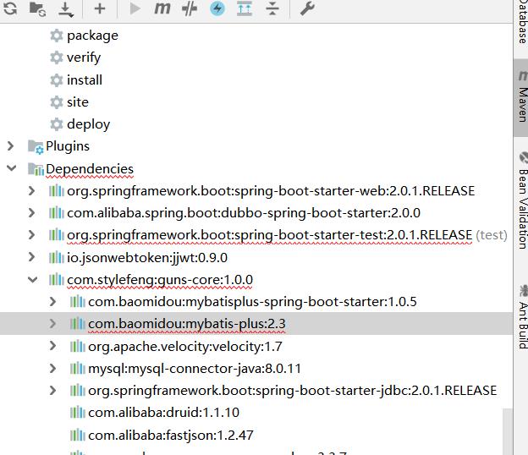Viewport: 528px width, 455px height.
Task: Select spring-boot-starter-jdbc:2.0.1.RELEASE row
Action: (x=256, y=391)
